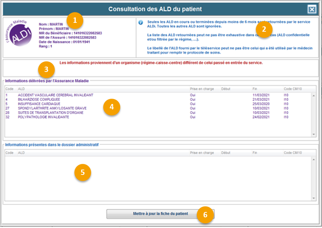Select the ACCIDENT VASCULAIRE CEREBRAL INVALIDANT row
The image size is (322, 228).
[x=56, y=95]
